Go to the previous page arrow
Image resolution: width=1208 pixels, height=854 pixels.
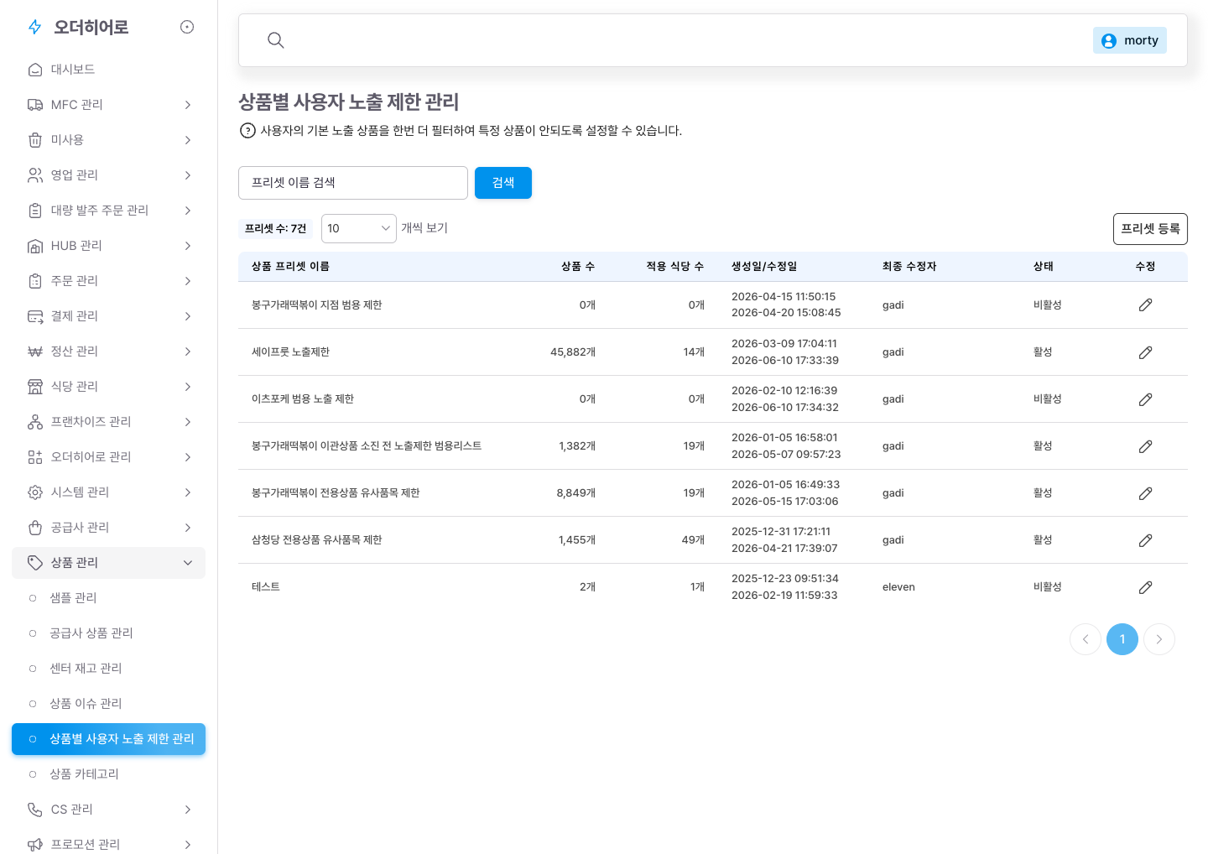1086,639
